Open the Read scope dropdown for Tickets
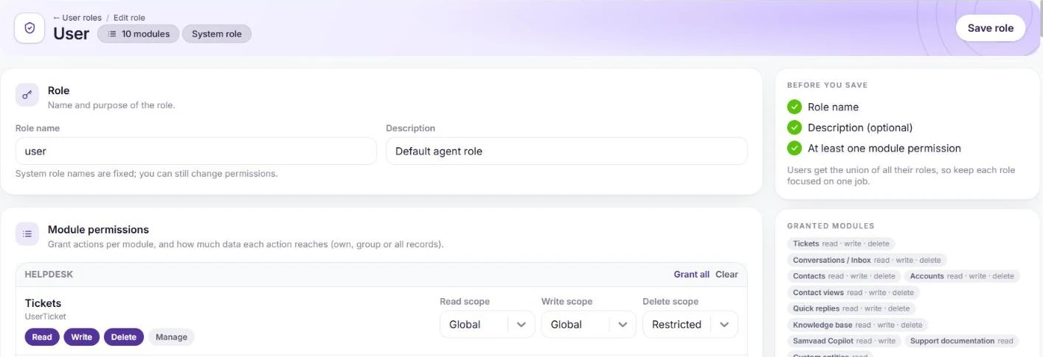The image size is (1043, 357). click(x=488, y=325)
